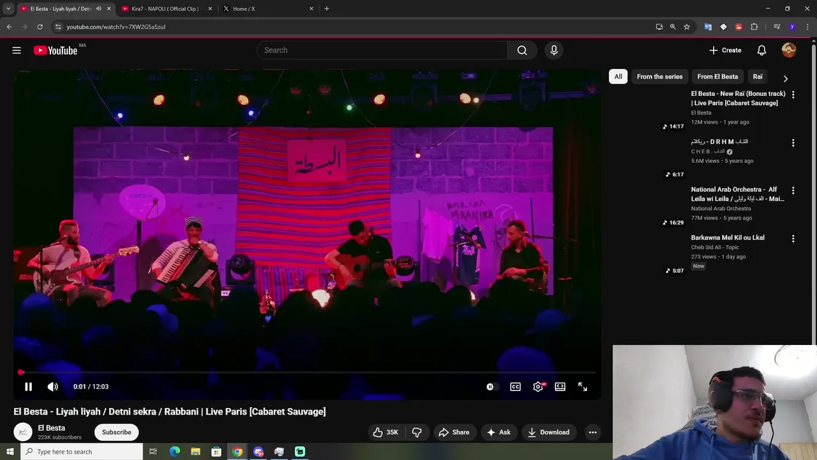Image resolution: width=817 pixels, height=460 pixels.
Task: Click the Ask button
Action: [x=498, y=433]
